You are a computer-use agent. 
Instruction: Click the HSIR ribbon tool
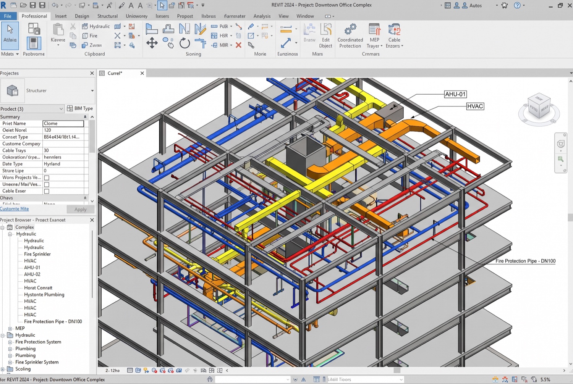click(222, 36)
